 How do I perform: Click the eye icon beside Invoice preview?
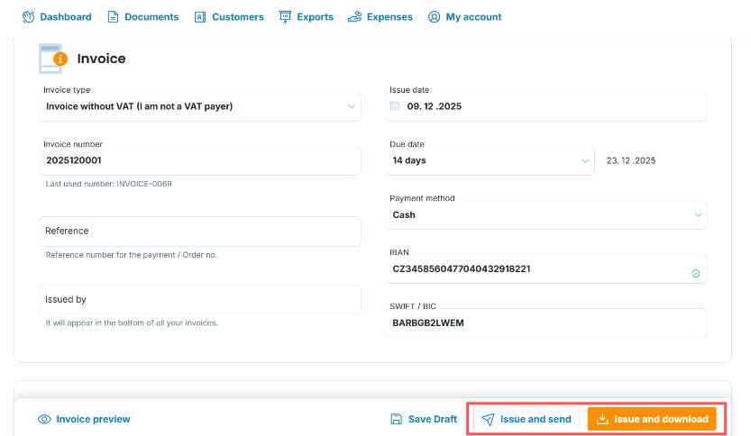tap(44, 419)
